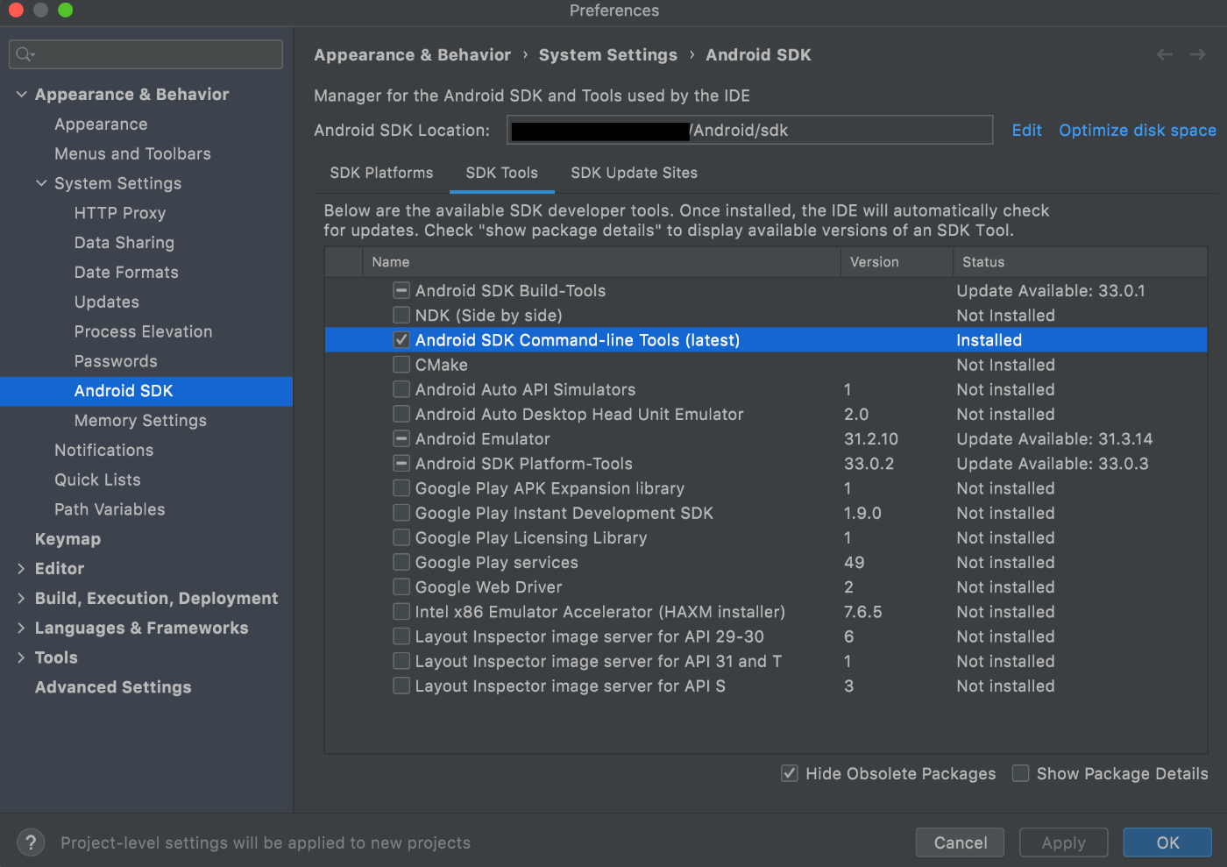Check Google Play services box
Screen dimensions: 1227x867
pos(401,562)
